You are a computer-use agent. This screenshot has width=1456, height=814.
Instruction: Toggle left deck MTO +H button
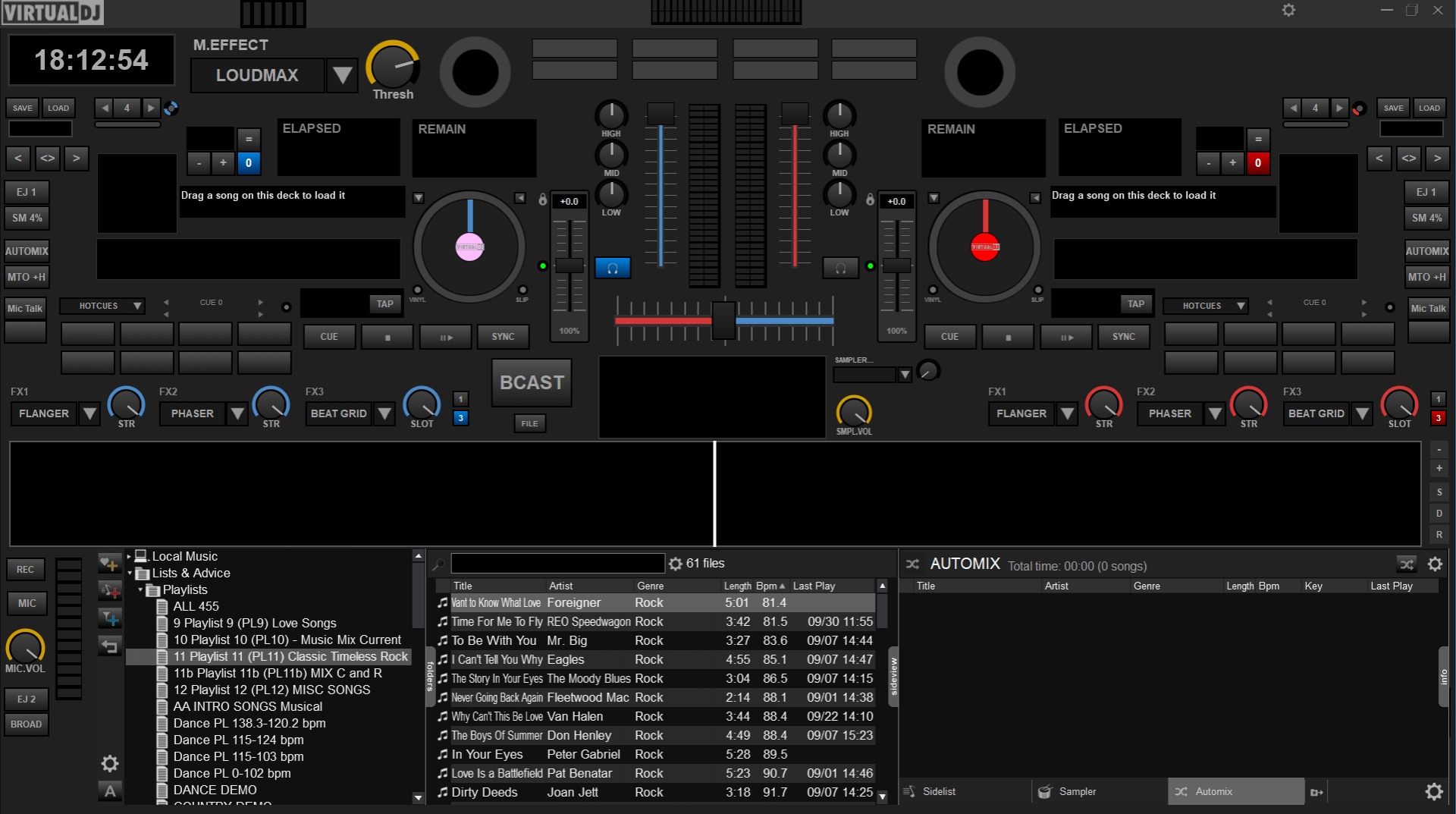tap(27, 277)
